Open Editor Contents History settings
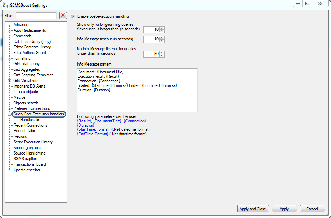Screen dimensions: 331x218 (32, 47)
